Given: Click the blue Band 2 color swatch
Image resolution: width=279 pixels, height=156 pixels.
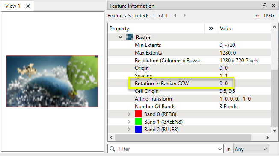Looking at the screenshot, I should (138, 129).
